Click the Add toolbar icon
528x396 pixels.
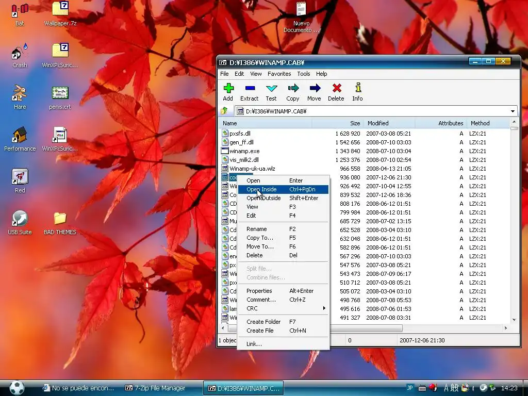[x=228, y=92]
